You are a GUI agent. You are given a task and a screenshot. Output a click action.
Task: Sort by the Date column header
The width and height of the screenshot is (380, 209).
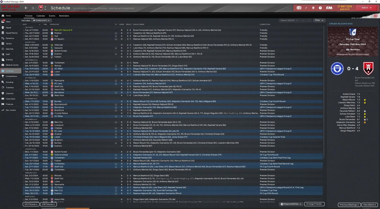pyautogui.click(x=25, y=24)
